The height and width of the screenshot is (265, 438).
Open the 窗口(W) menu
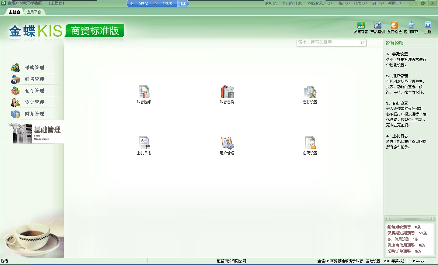coord(377,3)
